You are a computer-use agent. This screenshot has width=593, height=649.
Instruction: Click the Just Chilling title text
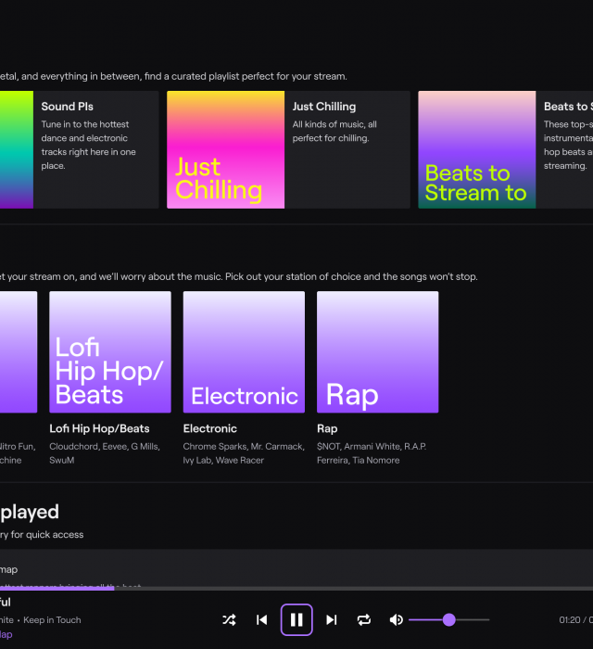tap(324, 107)
